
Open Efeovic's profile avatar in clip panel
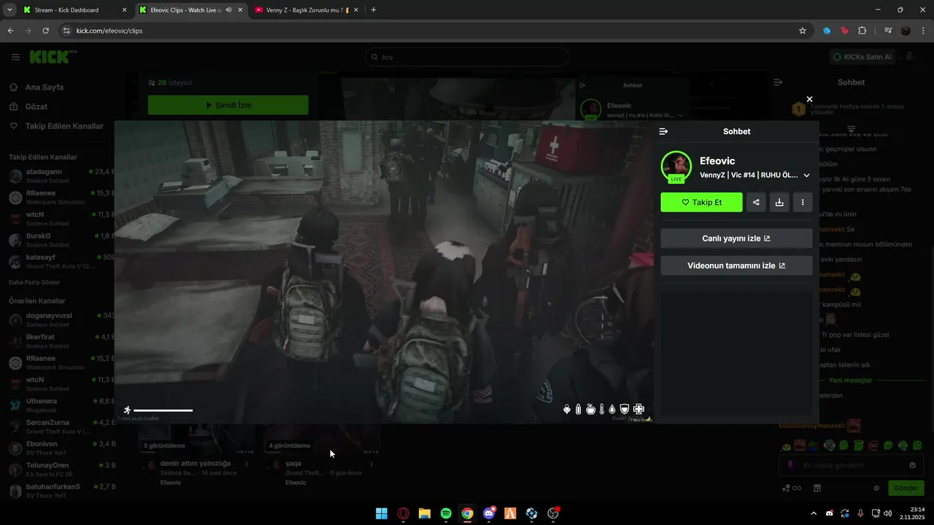[x=676, y=166]
